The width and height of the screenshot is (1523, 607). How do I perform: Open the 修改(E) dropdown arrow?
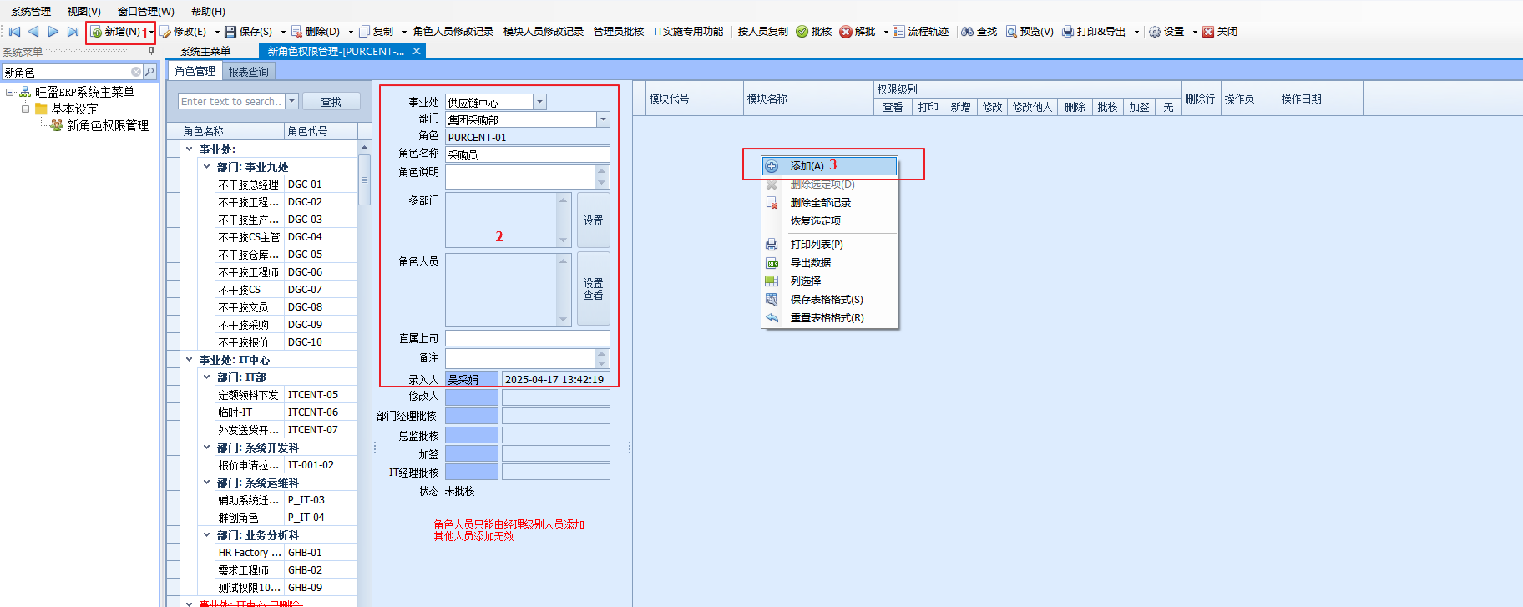click(217, 32)
